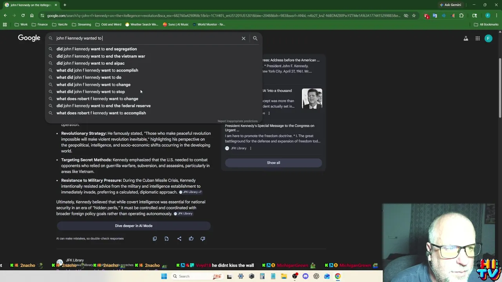Open ChatGPT app from taskbar
The height and width of the screenshot is (282, 502).
[x=316, y=276]
